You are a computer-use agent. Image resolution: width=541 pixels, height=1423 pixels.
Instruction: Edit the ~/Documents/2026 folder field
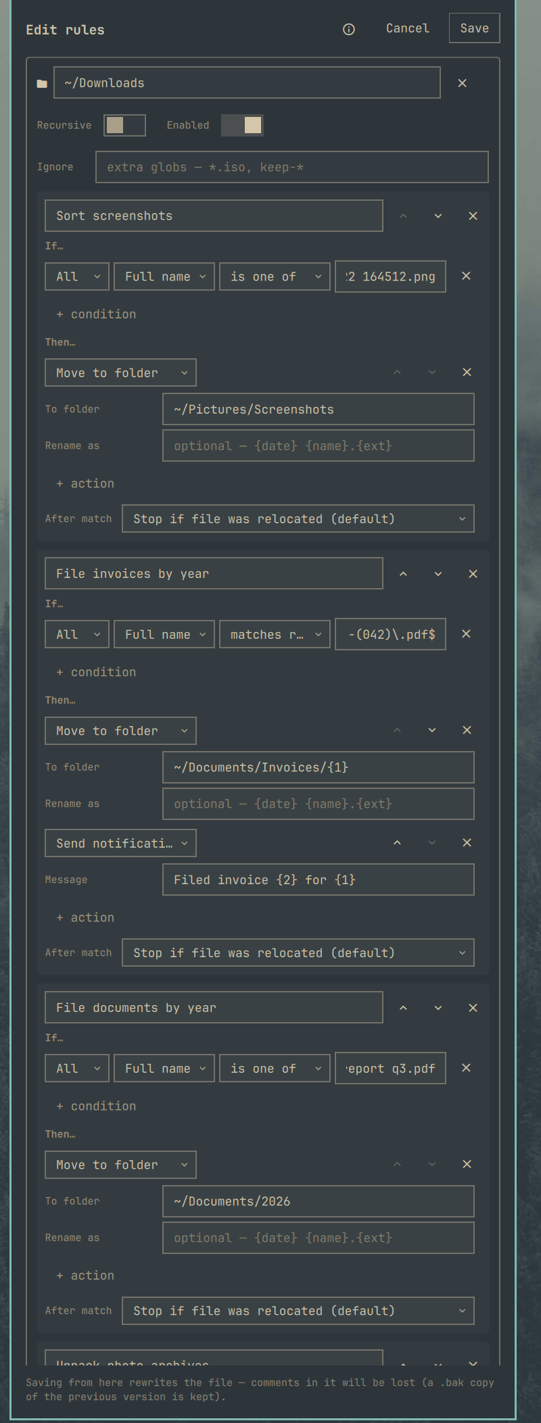(x=319, y=1201)
